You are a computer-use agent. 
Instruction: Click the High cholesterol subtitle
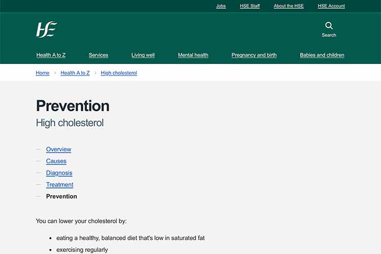[x=70, y=123]
